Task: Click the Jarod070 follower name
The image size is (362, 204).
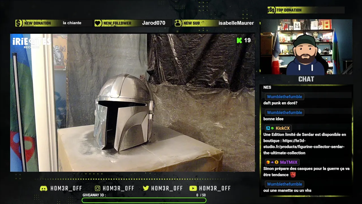Action: click(154, 23)
